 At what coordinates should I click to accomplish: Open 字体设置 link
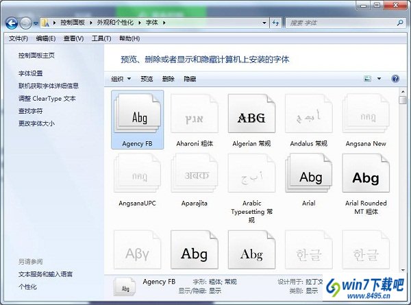tap(30, 73)
